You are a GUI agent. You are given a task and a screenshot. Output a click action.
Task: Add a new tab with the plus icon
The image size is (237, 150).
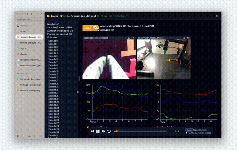click(41, 136)
